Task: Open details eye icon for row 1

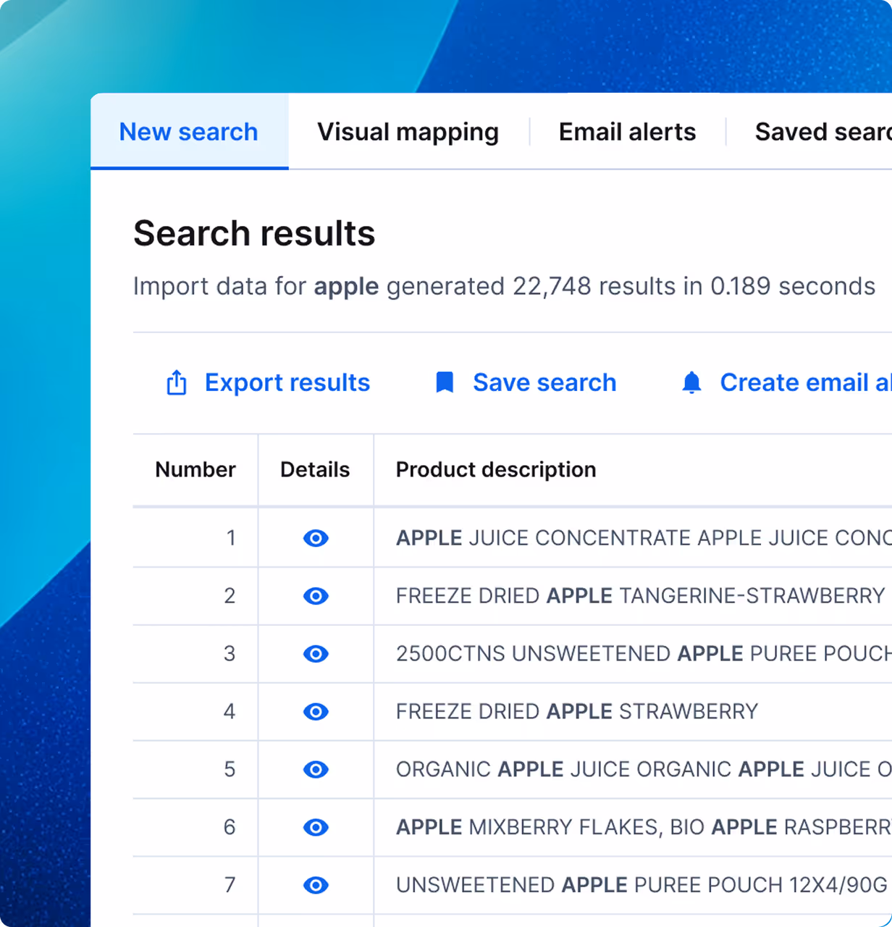Action: (x=316, y=538)
